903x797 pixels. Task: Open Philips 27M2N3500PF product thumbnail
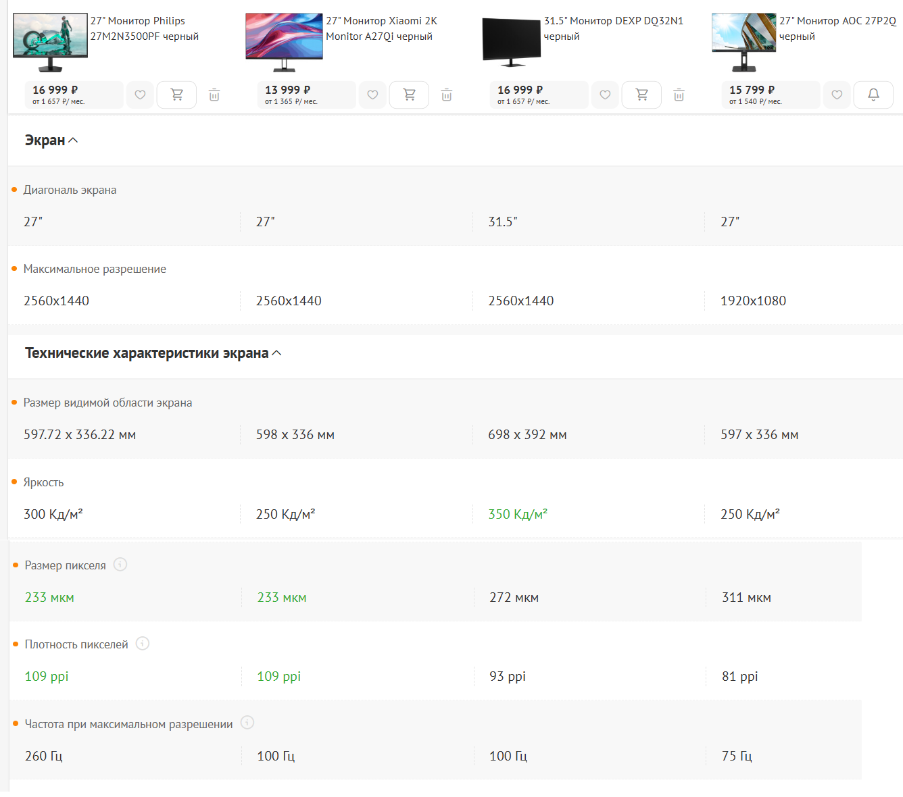(x=51, y=43)
